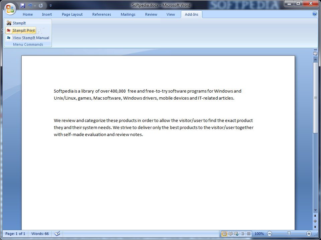
Task: Open Customize Quick Access Toolbar dropdown
Action: point(50,6)
